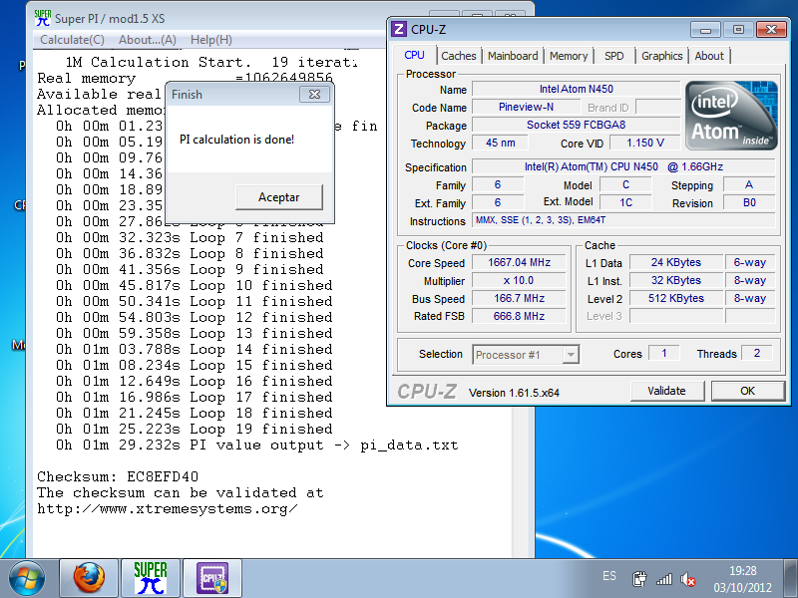
Task: Open the muted volume tray icon
Action: tap(688, 579)
